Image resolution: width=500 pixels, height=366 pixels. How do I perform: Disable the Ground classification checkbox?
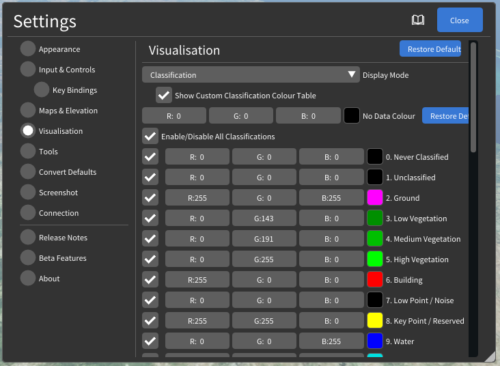tap(150, 198)
